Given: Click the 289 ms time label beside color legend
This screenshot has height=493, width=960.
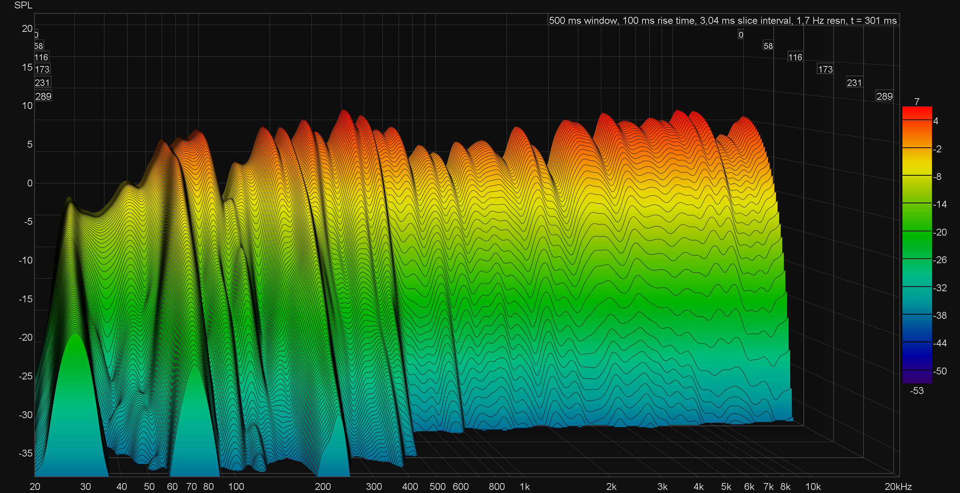Looking at the screenshot, I should tap(884, 96).
